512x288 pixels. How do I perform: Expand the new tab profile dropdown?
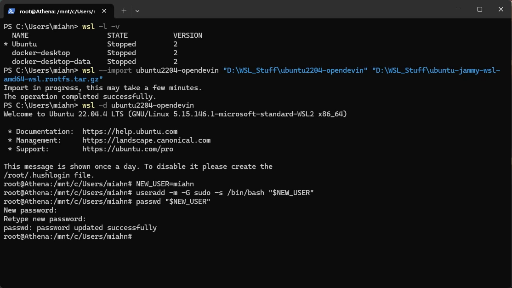(x=137, y=11)
